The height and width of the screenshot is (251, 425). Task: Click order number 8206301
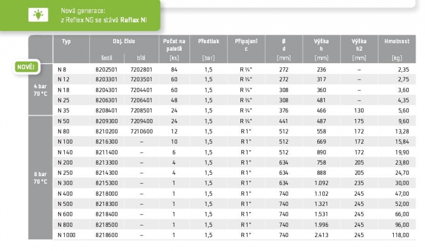pyautogui.click(x=107, y=100)
